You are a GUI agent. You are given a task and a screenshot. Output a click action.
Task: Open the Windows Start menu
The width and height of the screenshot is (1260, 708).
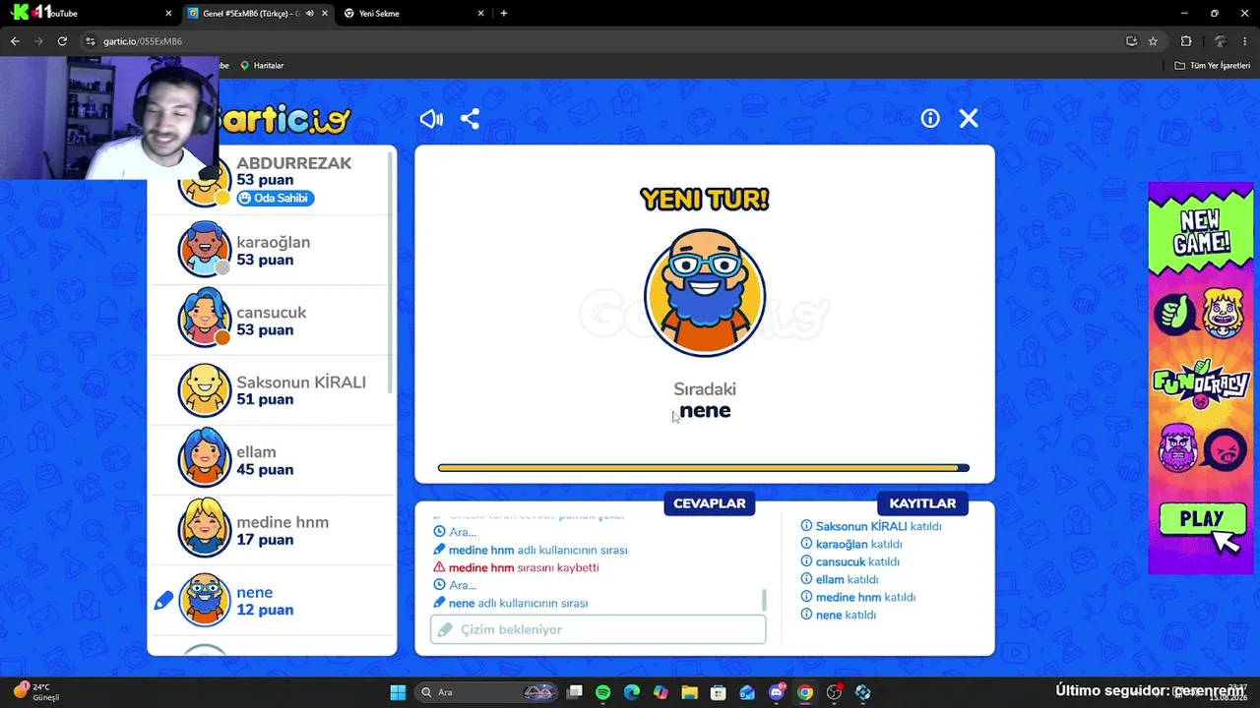(398, 692)
